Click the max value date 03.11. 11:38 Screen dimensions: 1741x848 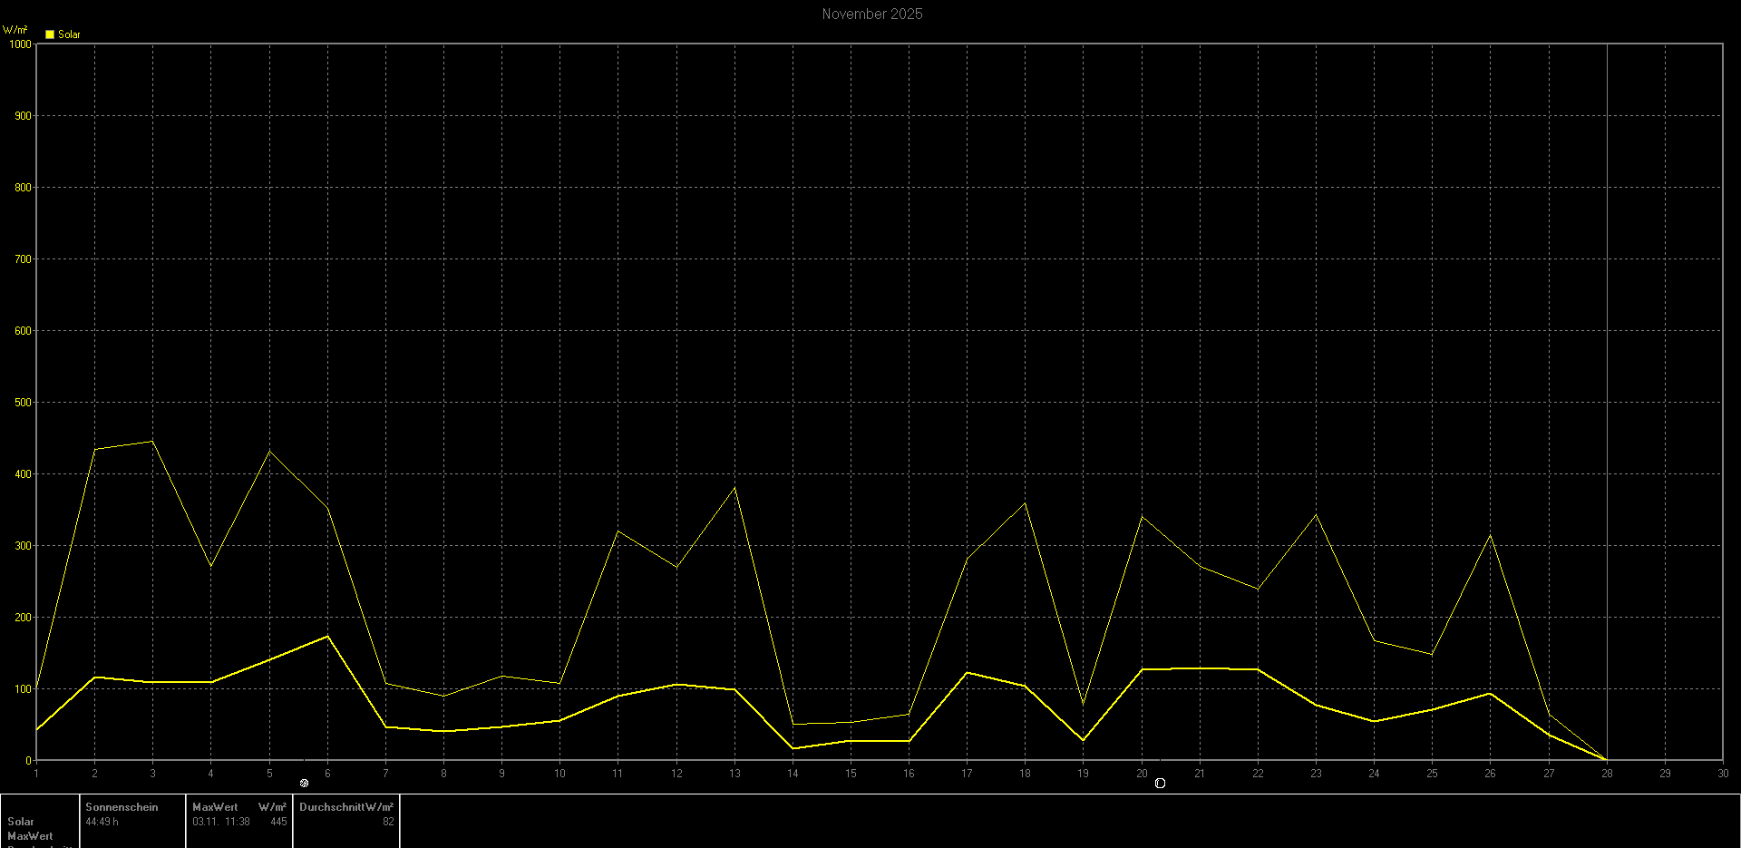[220, 822]
